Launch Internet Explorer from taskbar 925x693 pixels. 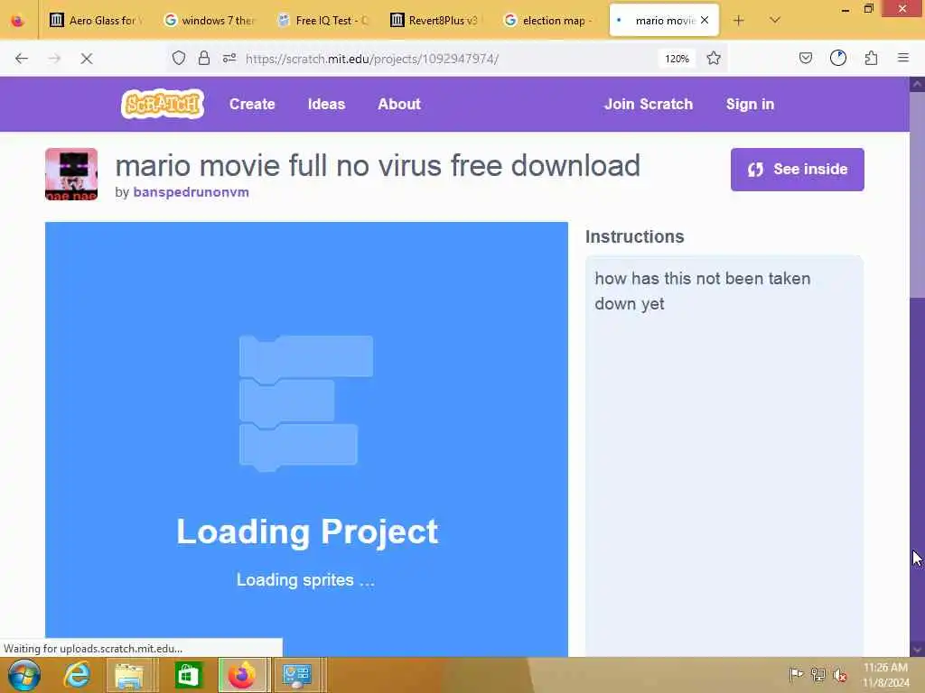click(x=78, y=675)
